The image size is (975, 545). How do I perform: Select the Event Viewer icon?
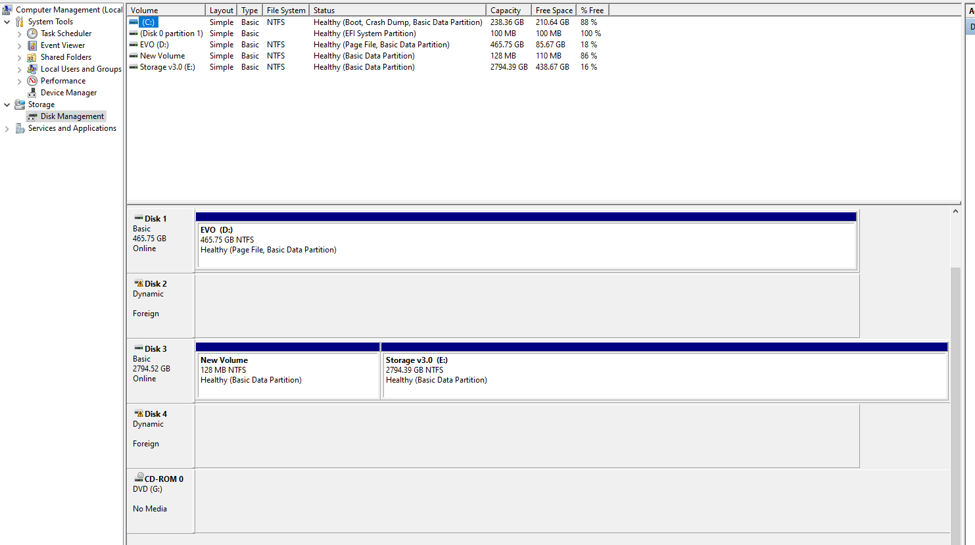[32, 45]
